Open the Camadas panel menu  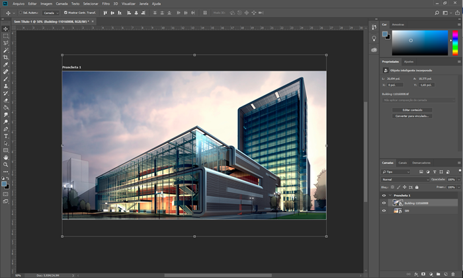(x=459, y=162)
